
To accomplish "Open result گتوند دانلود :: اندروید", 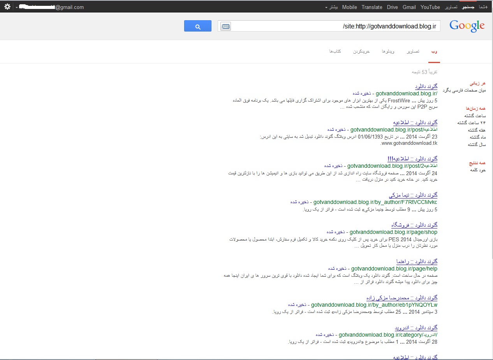I will (416, 328).
